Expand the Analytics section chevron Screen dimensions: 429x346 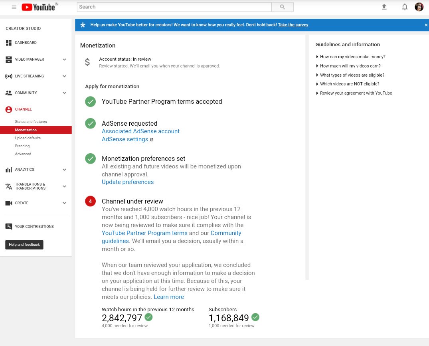point(64,170)
